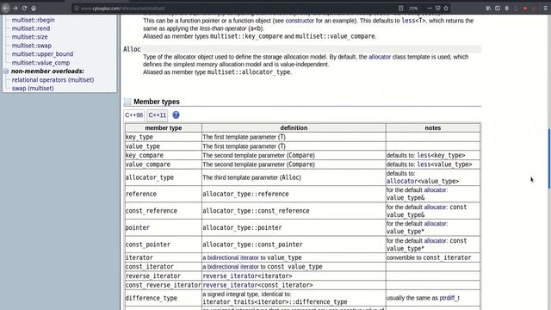Select the difference_type table cell
Viewport: 551px width, 310px height.
[164, 298]
